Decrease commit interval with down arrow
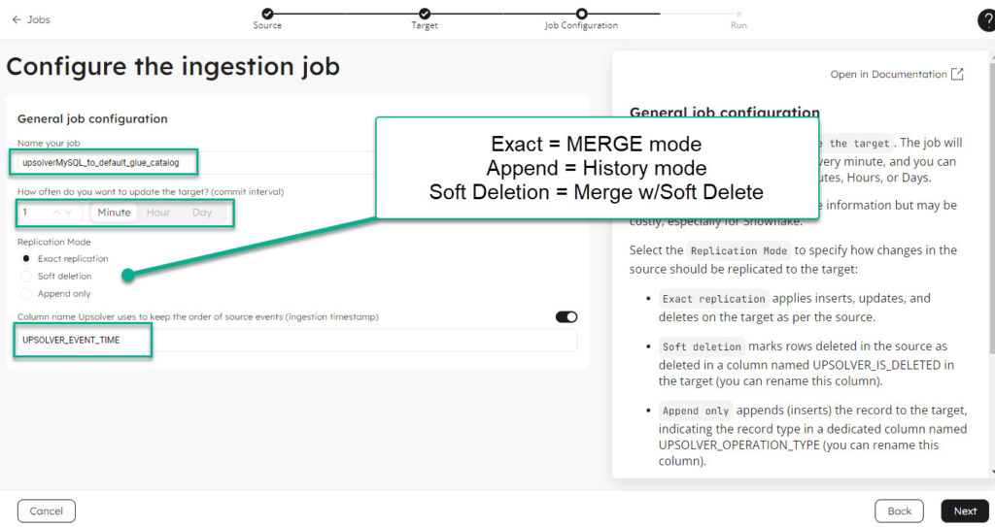Viewport: 995px width, 527px height. coord(69,213)
